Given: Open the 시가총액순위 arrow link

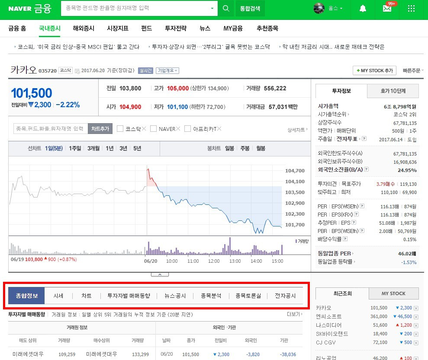Looking at the screenshot, I should [x=334, y=114].
